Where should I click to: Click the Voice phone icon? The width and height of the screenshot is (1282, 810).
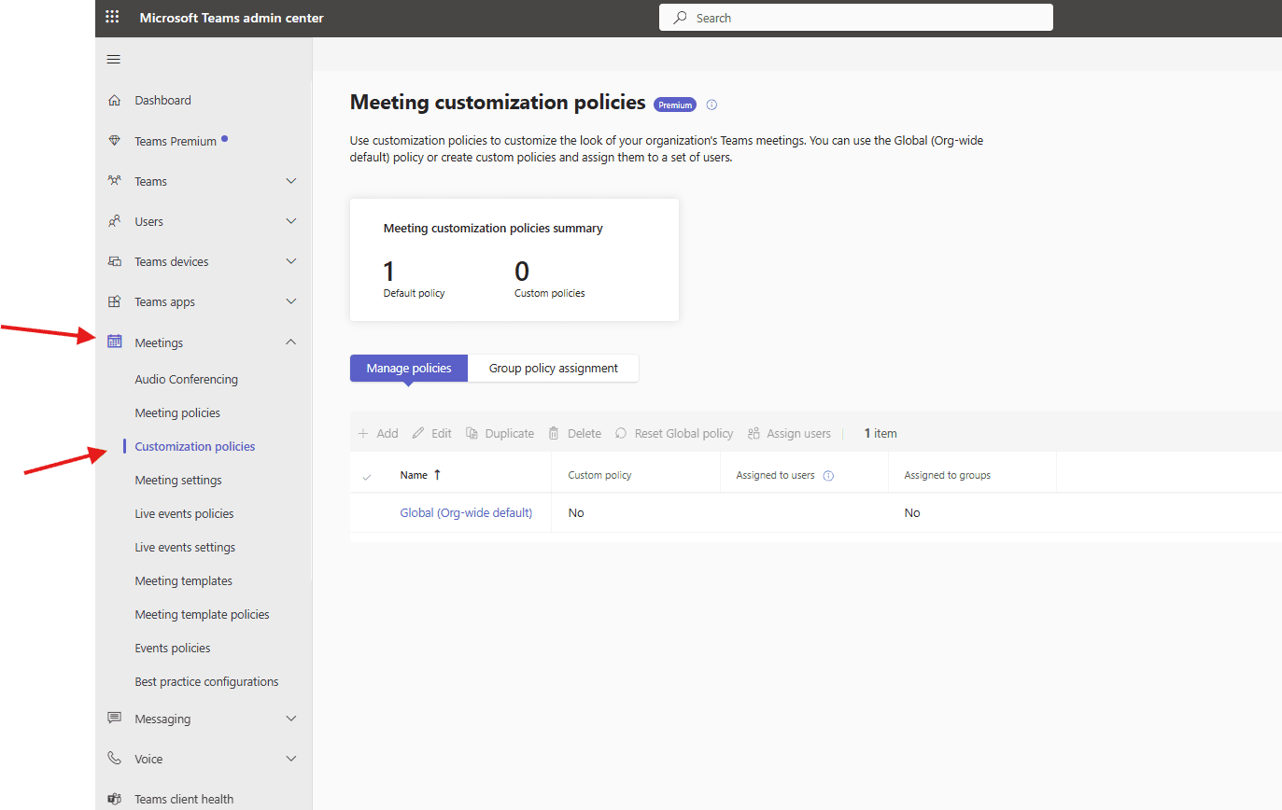(x=113, y=758)
